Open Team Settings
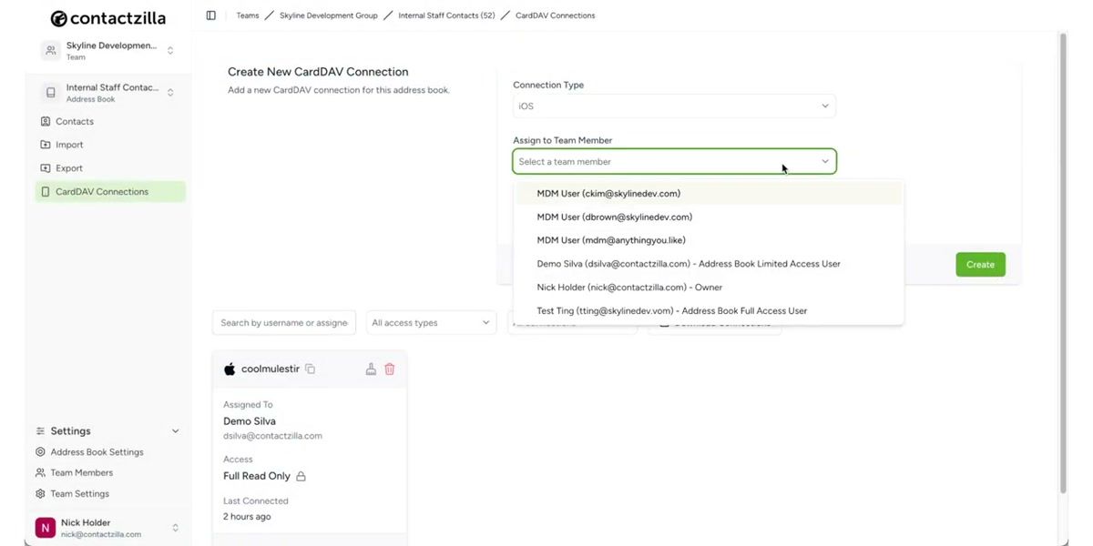Screen dimensions: 1093x546 point(79,493)
